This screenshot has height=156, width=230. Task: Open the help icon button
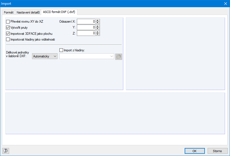click(x=6, y=151)
